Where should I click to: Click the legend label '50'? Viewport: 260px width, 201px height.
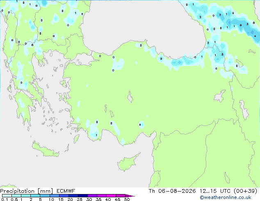tap(127, 199)
